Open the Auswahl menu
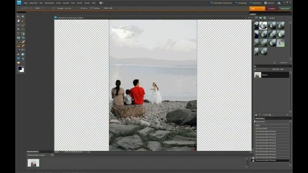 [66, 3]
